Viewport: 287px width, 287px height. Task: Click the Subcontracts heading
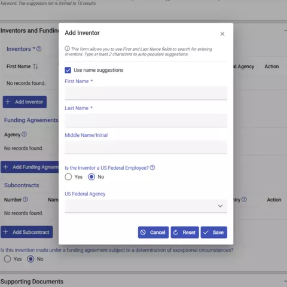22,185
